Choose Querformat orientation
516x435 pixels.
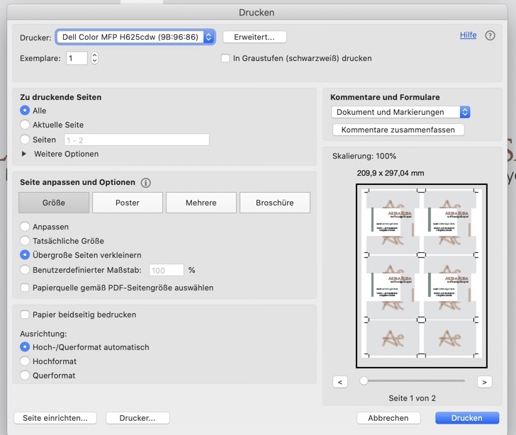[26, 375]
